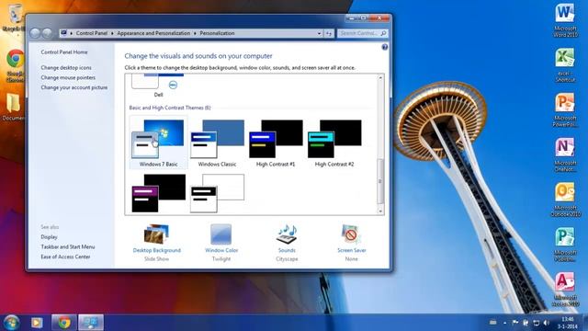The width and height of the screenshot is (588, 331).
Task: Select the Recycle Bin desktop icon
Action: pyautogui.click(x=14, y=18)
